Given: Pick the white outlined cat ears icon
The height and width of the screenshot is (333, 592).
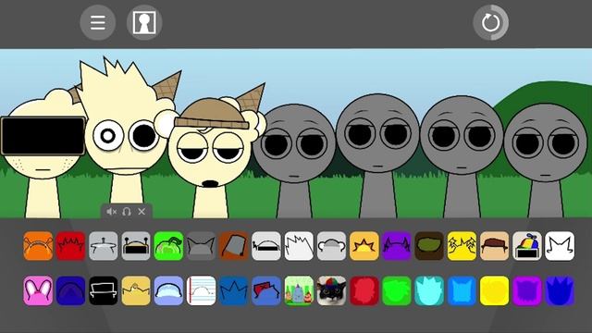Looking at the screenshot, I should (560, 246).
